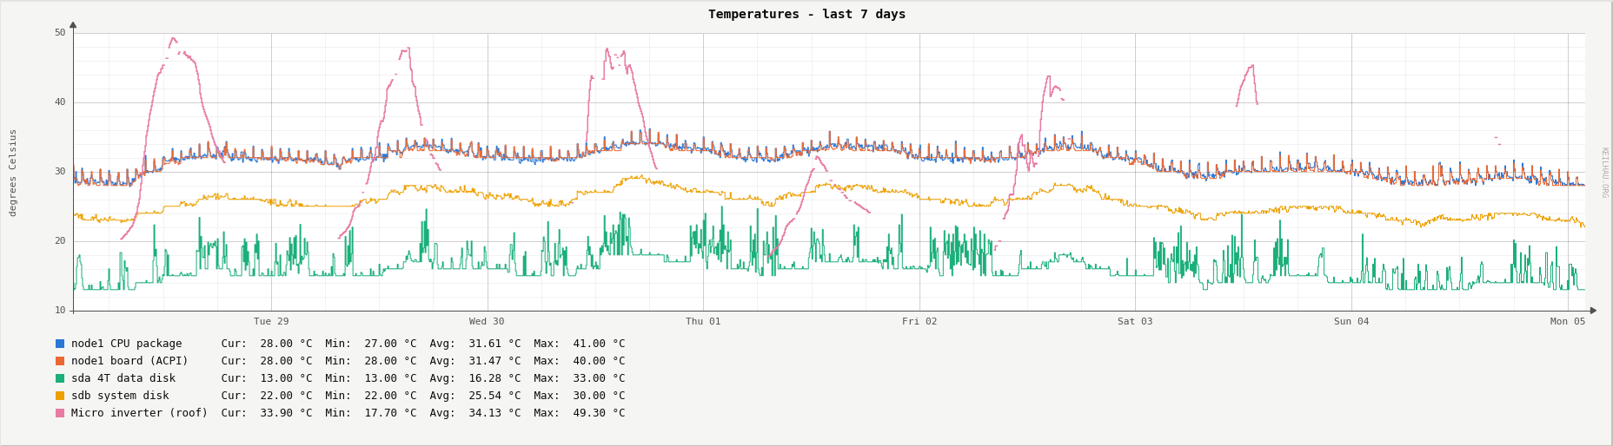The image size is (1613, 446).
Task: Click the y-axis value 40
Action: [60, 102]
